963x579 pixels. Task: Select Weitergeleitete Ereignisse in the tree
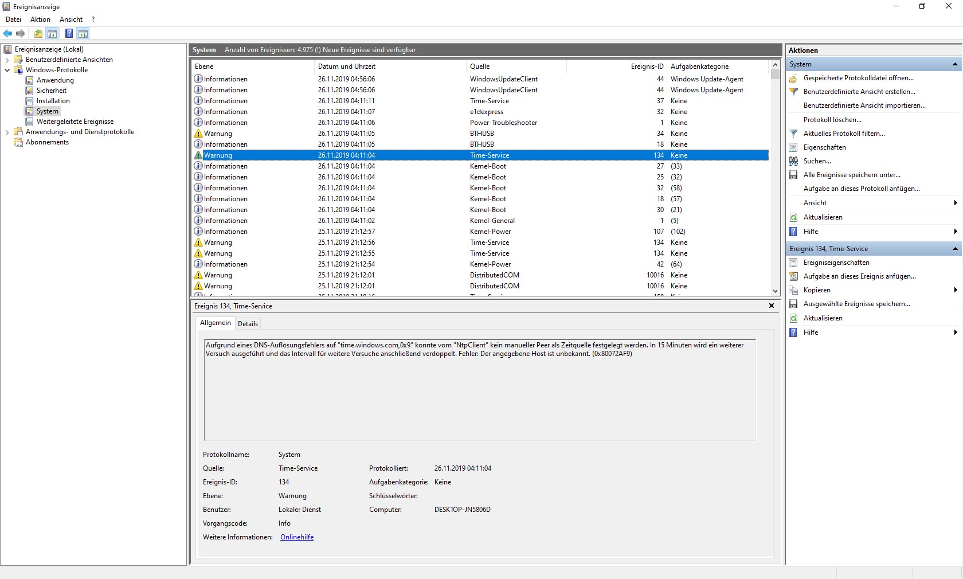pos(75,122)
